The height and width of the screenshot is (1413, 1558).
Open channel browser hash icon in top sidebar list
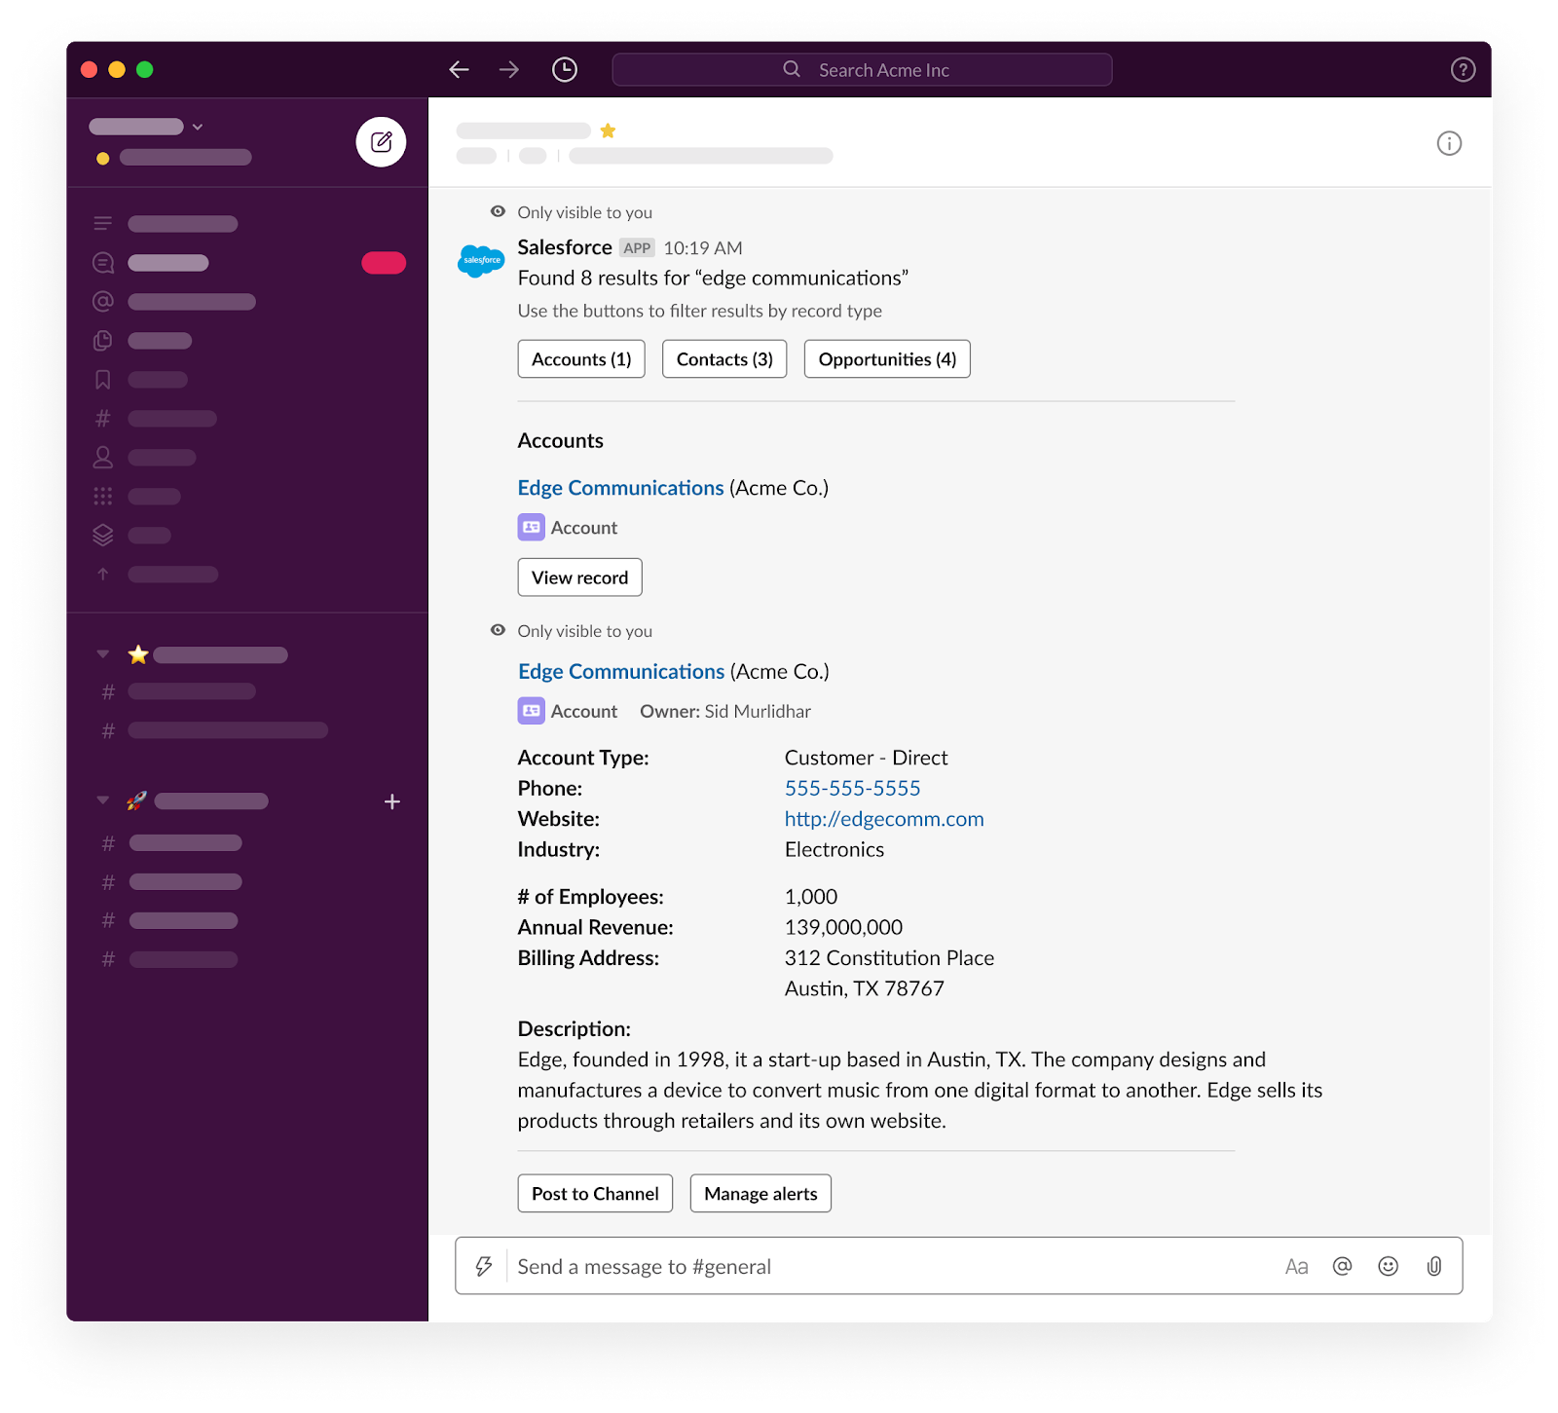[103, 419]
